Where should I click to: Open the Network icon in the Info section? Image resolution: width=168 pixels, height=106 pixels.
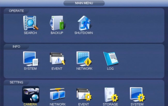click(84, 59)
